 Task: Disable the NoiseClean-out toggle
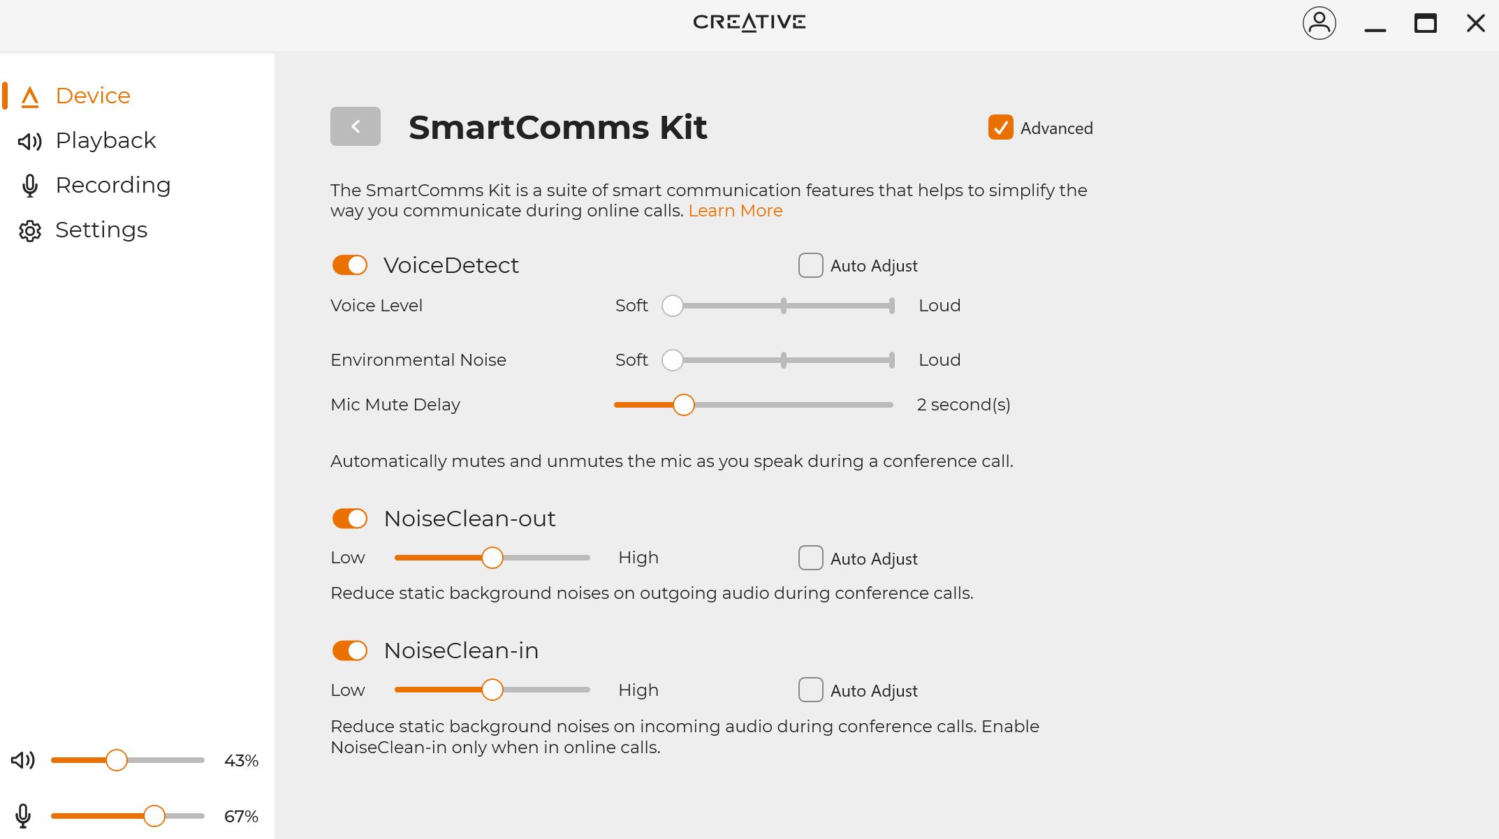tap(350, 519)
